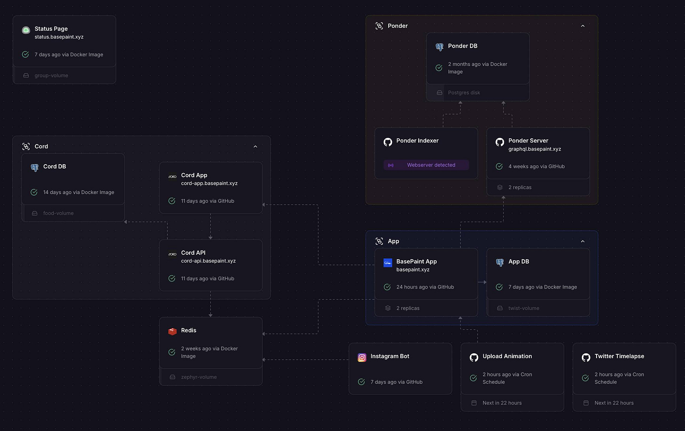Click the Instagram Bot icon
Screen dimensions: 685x431
362,358
